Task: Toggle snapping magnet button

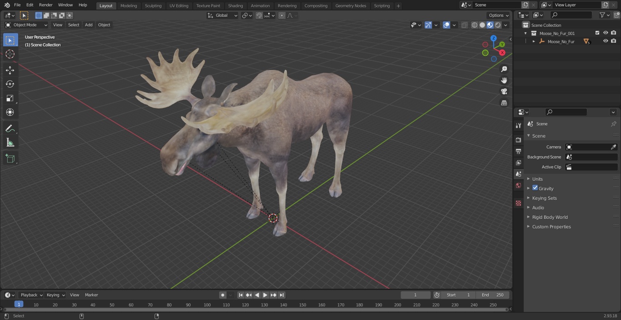Action: [259, 15]
